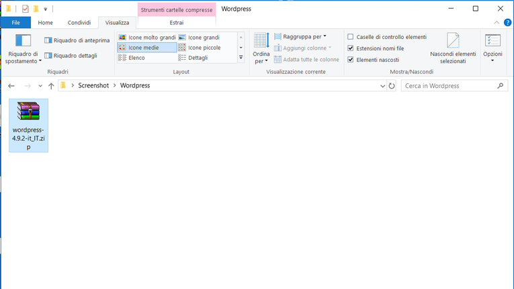
Task: Open Aggiungi colonne dropdown
Action: tap(302, 48)
